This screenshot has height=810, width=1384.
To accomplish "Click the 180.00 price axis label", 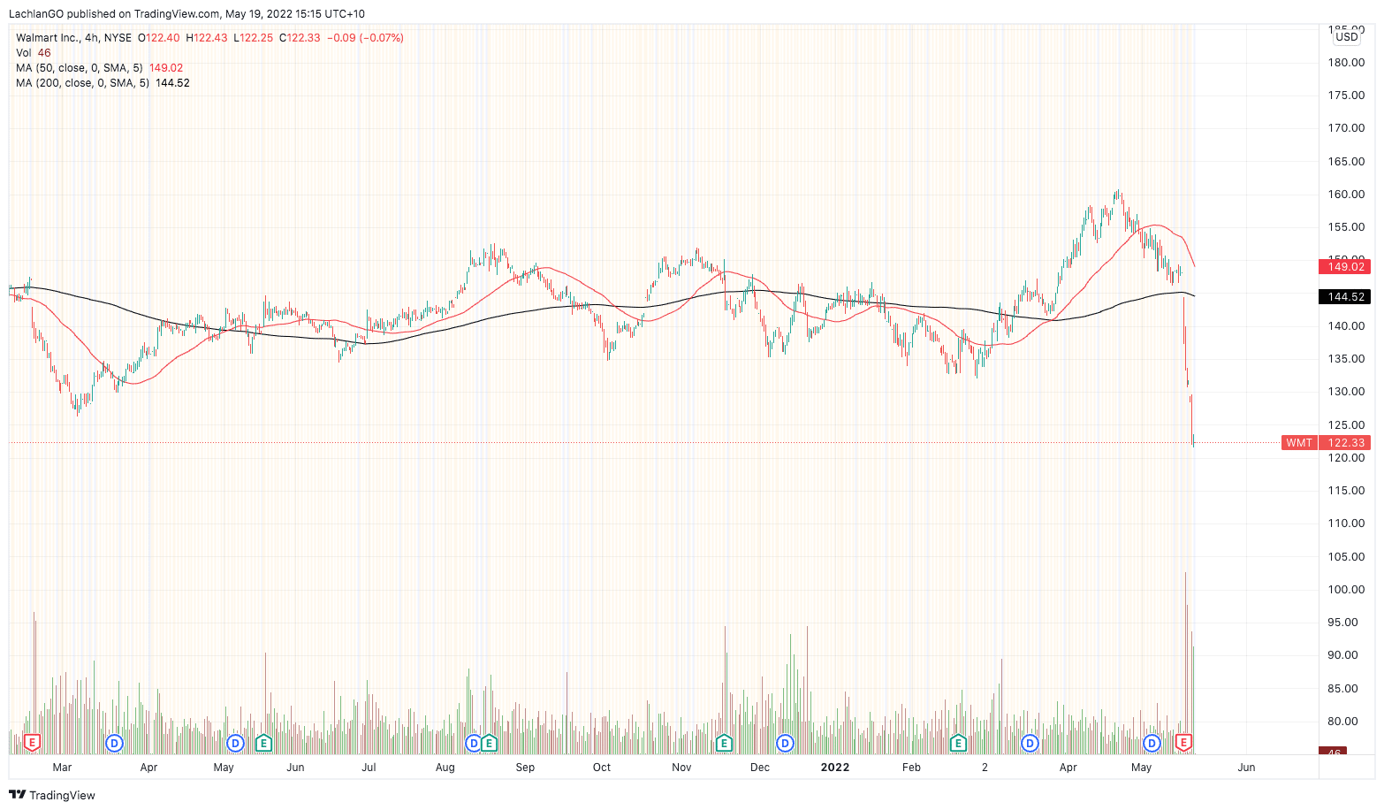I will coord(1347,63).
